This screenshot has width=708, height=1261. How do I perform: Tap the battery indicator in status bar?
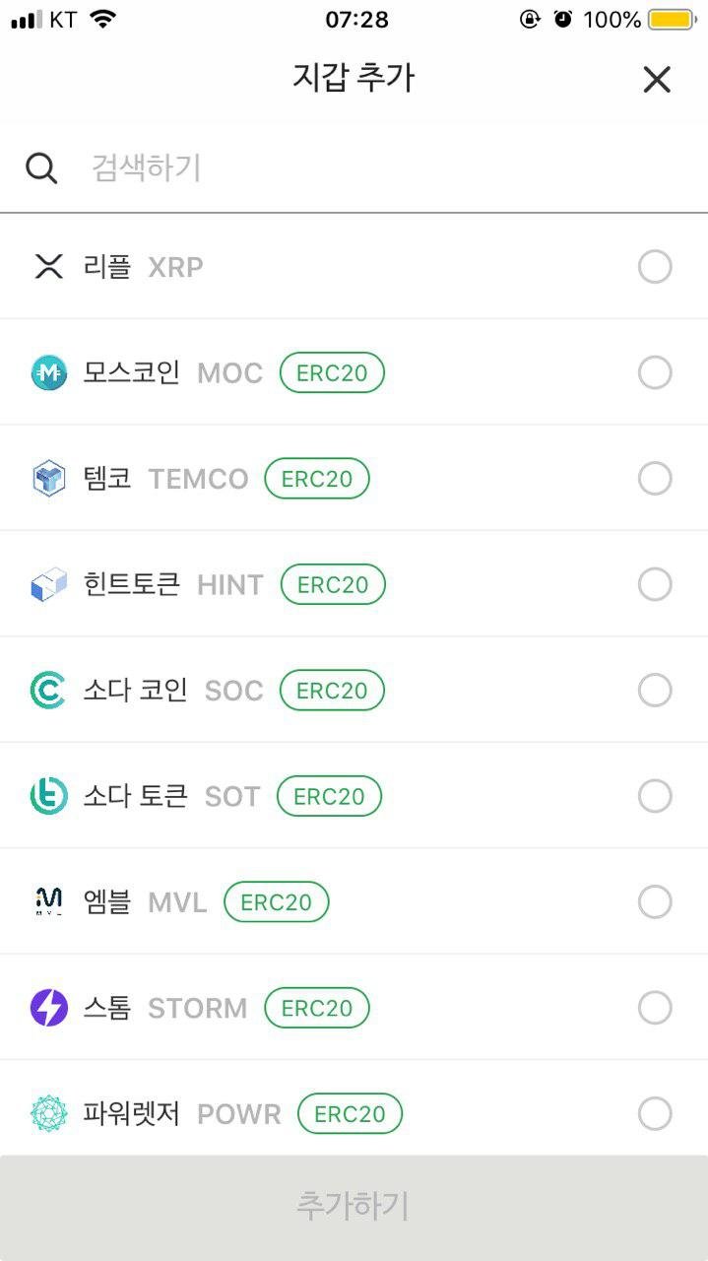click(x=672, y=20)
